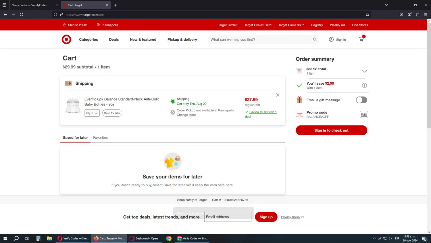Screen dimensions: 431x243
Task: Click the Ship to location pin icon
Action: (64, 25)
